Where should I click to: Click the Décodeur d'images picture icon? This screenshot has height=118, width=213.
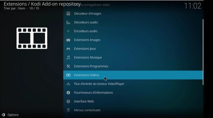click(x=68, y=13)
